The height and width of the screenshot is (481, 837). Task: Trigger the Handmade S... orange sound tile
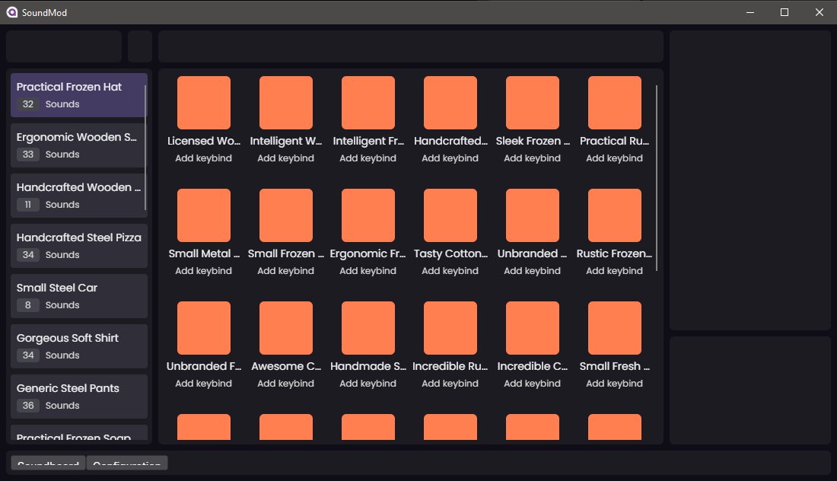pos(368,328)
